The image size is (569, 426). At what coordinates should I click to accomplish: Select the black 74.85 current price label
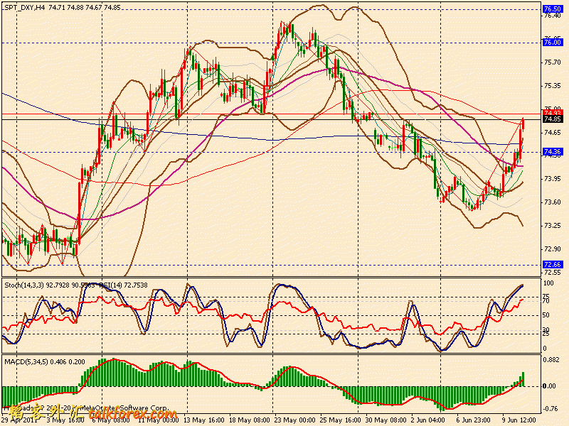click(x=553, y=119)
